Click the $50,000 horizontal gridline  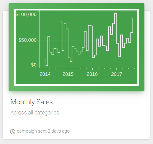(x=88, y=40)
